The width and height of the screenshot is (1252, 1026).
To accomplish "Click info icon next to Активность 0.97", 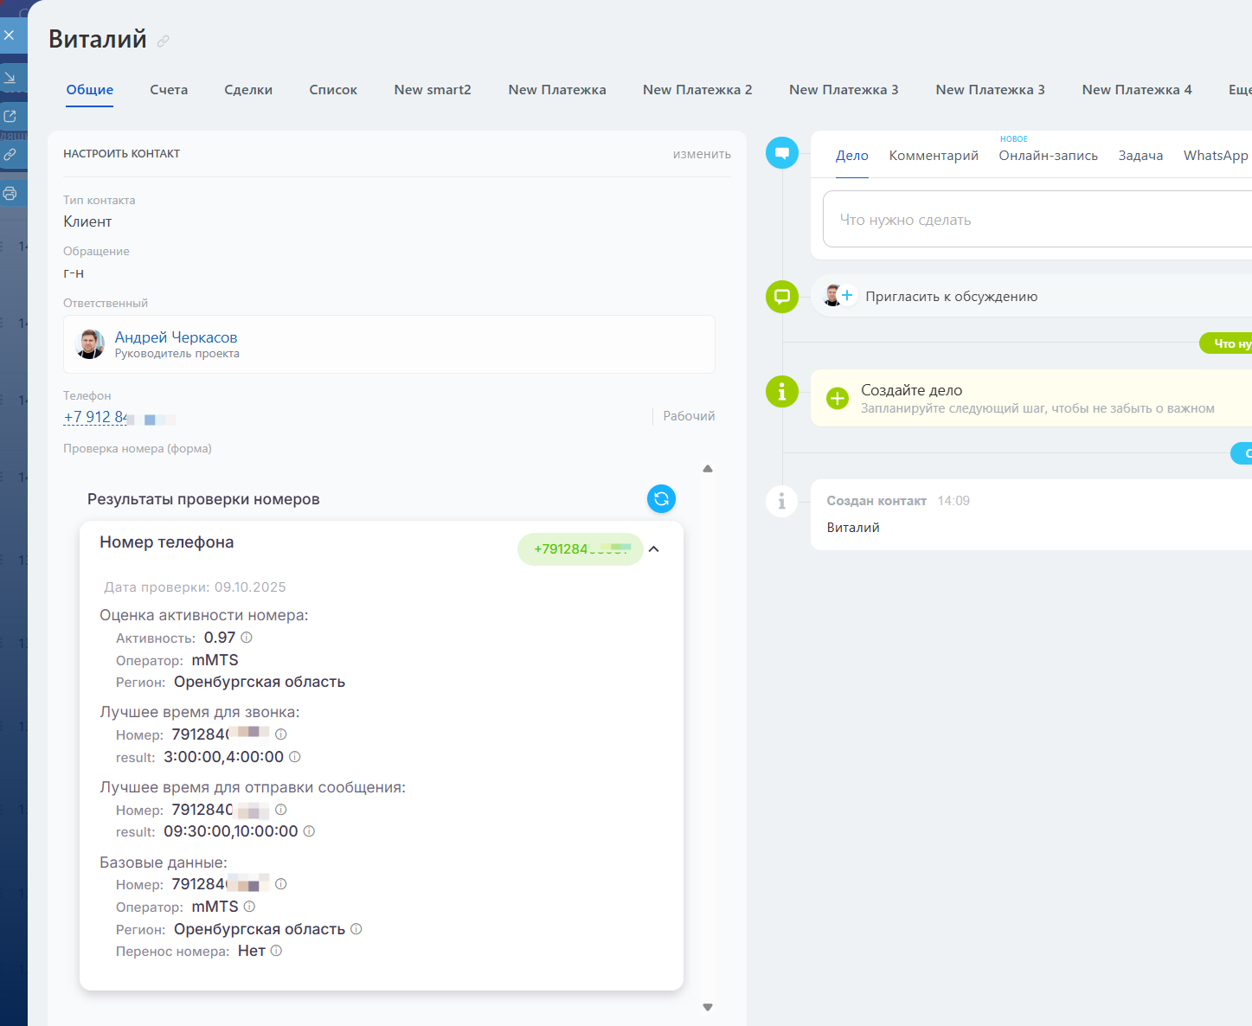I will [x=247, y=638].
